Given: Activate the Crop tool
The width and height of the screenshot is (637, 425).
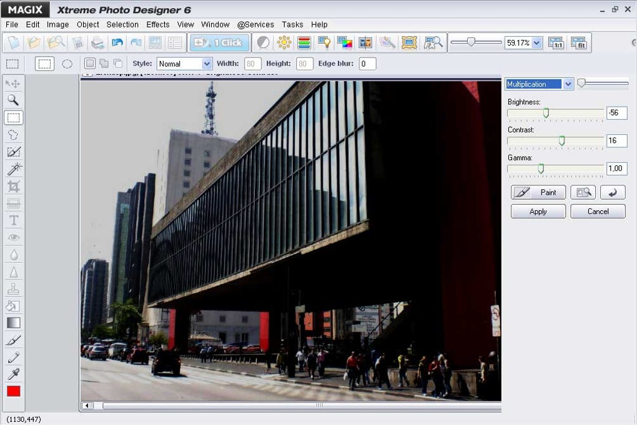Looking at the screenshot, I should 13,185.
